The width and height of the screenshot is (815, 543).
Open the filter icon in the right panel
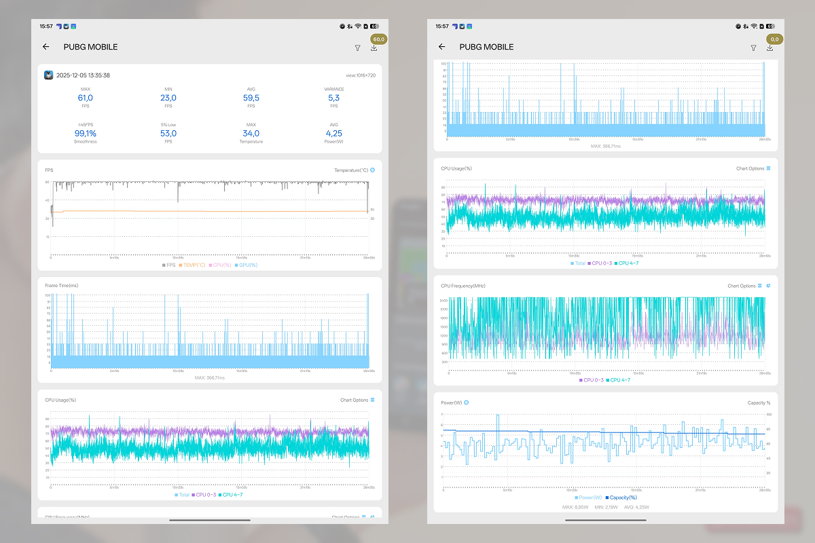point(753,48)
